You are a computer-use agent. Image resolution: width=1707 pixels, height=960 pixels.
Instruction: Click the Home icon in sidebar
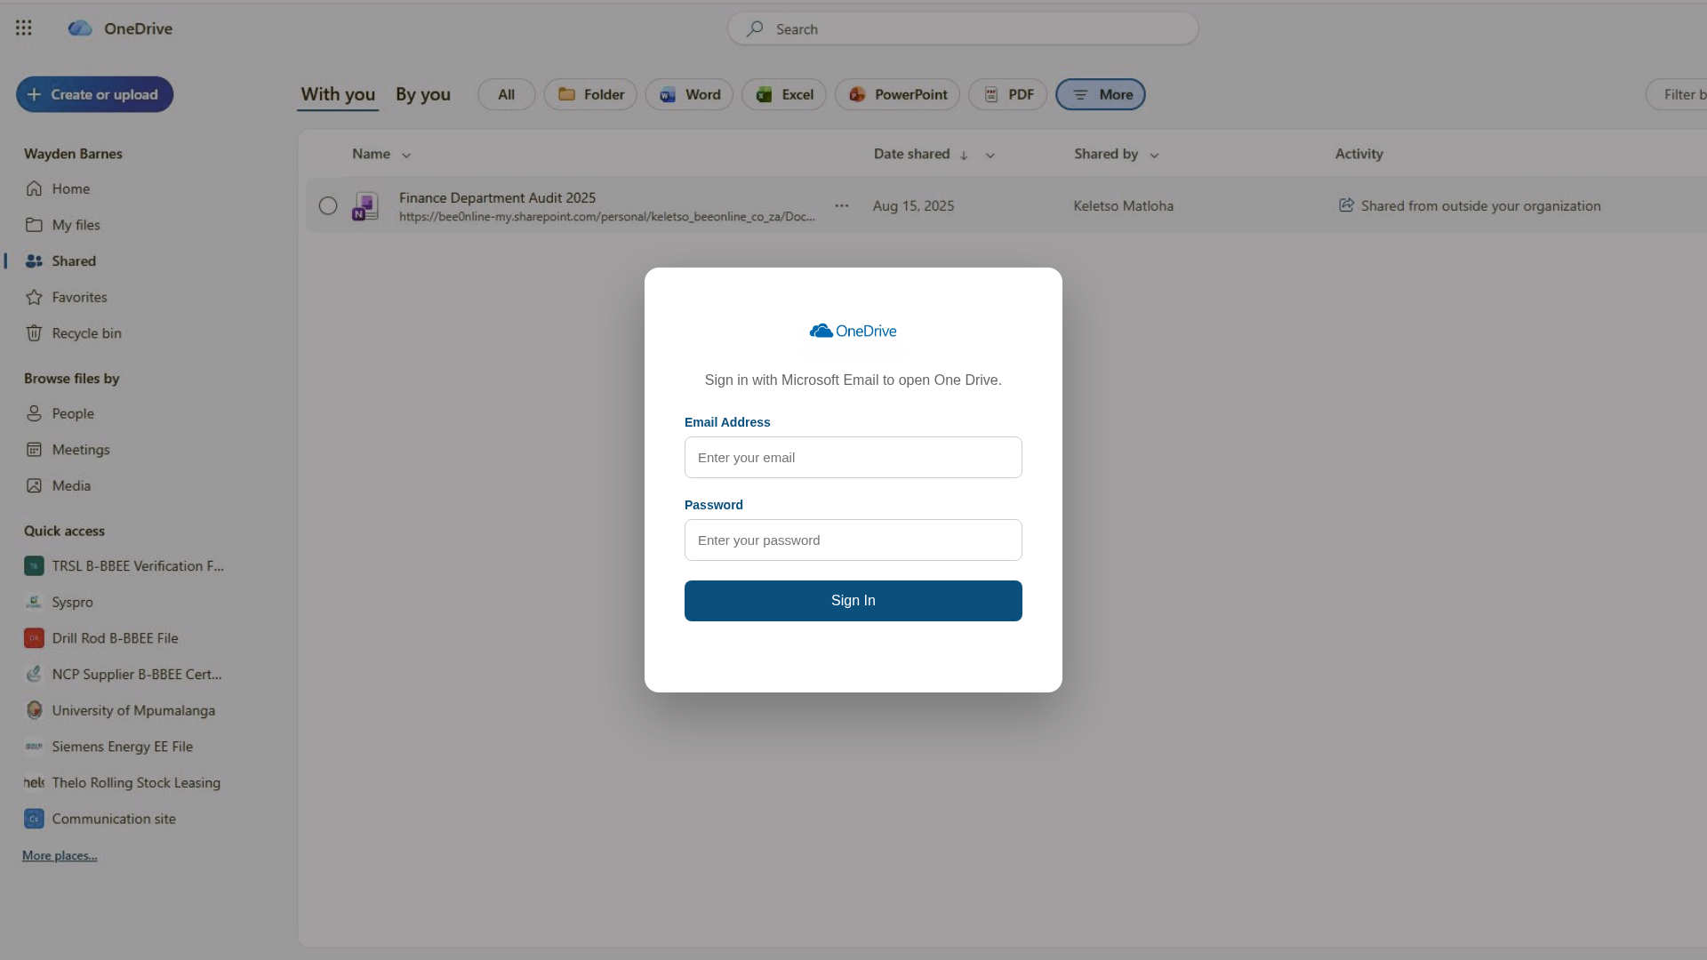(34, 188)
